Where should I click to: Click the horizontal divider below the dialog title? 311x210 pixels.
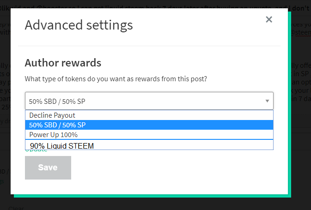click(x=149, y=46)
